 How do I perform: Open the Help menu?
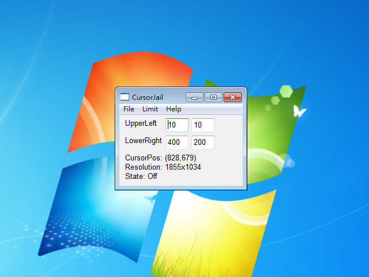pyautogui.click(x=174, y=109)
